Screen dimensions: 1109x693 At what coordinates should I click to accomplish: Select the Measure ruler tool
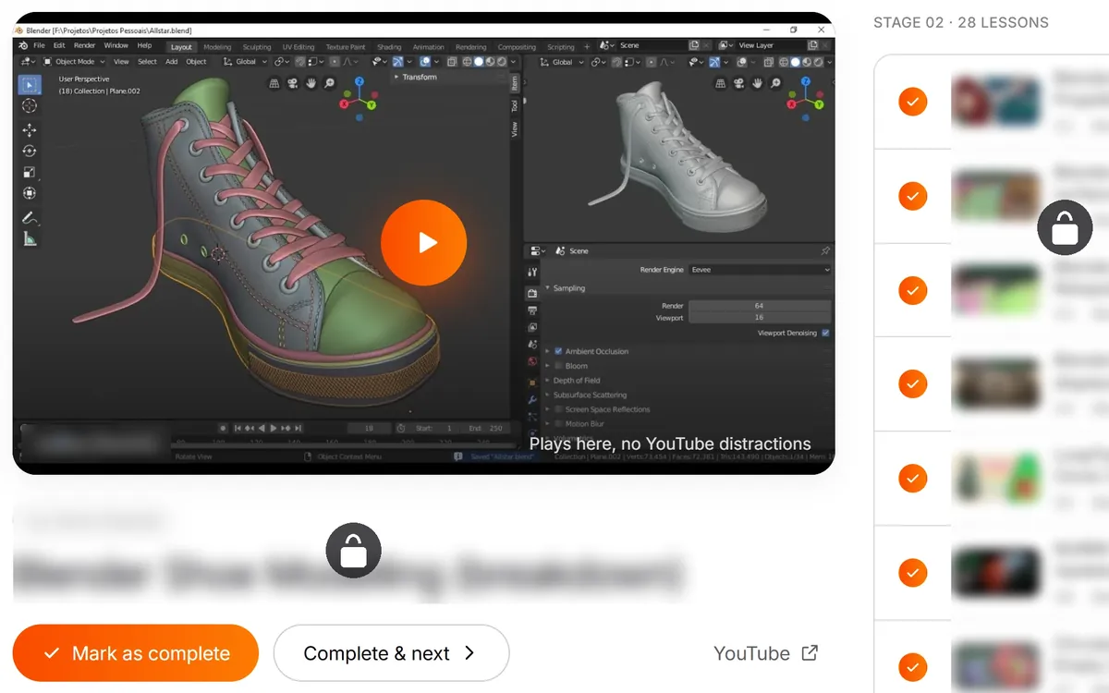click(30, 239)
